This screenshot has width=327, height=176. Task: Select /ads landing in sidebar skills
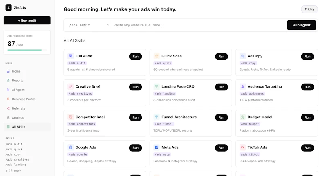pyautogui.click(x=16, y=165)
